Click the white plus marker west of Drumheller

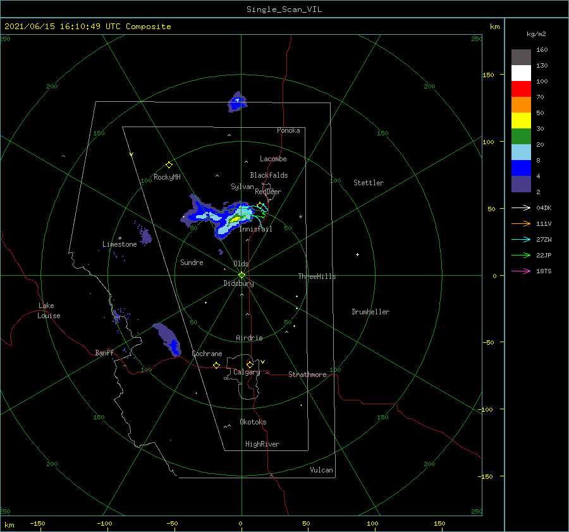pos(357,254)
